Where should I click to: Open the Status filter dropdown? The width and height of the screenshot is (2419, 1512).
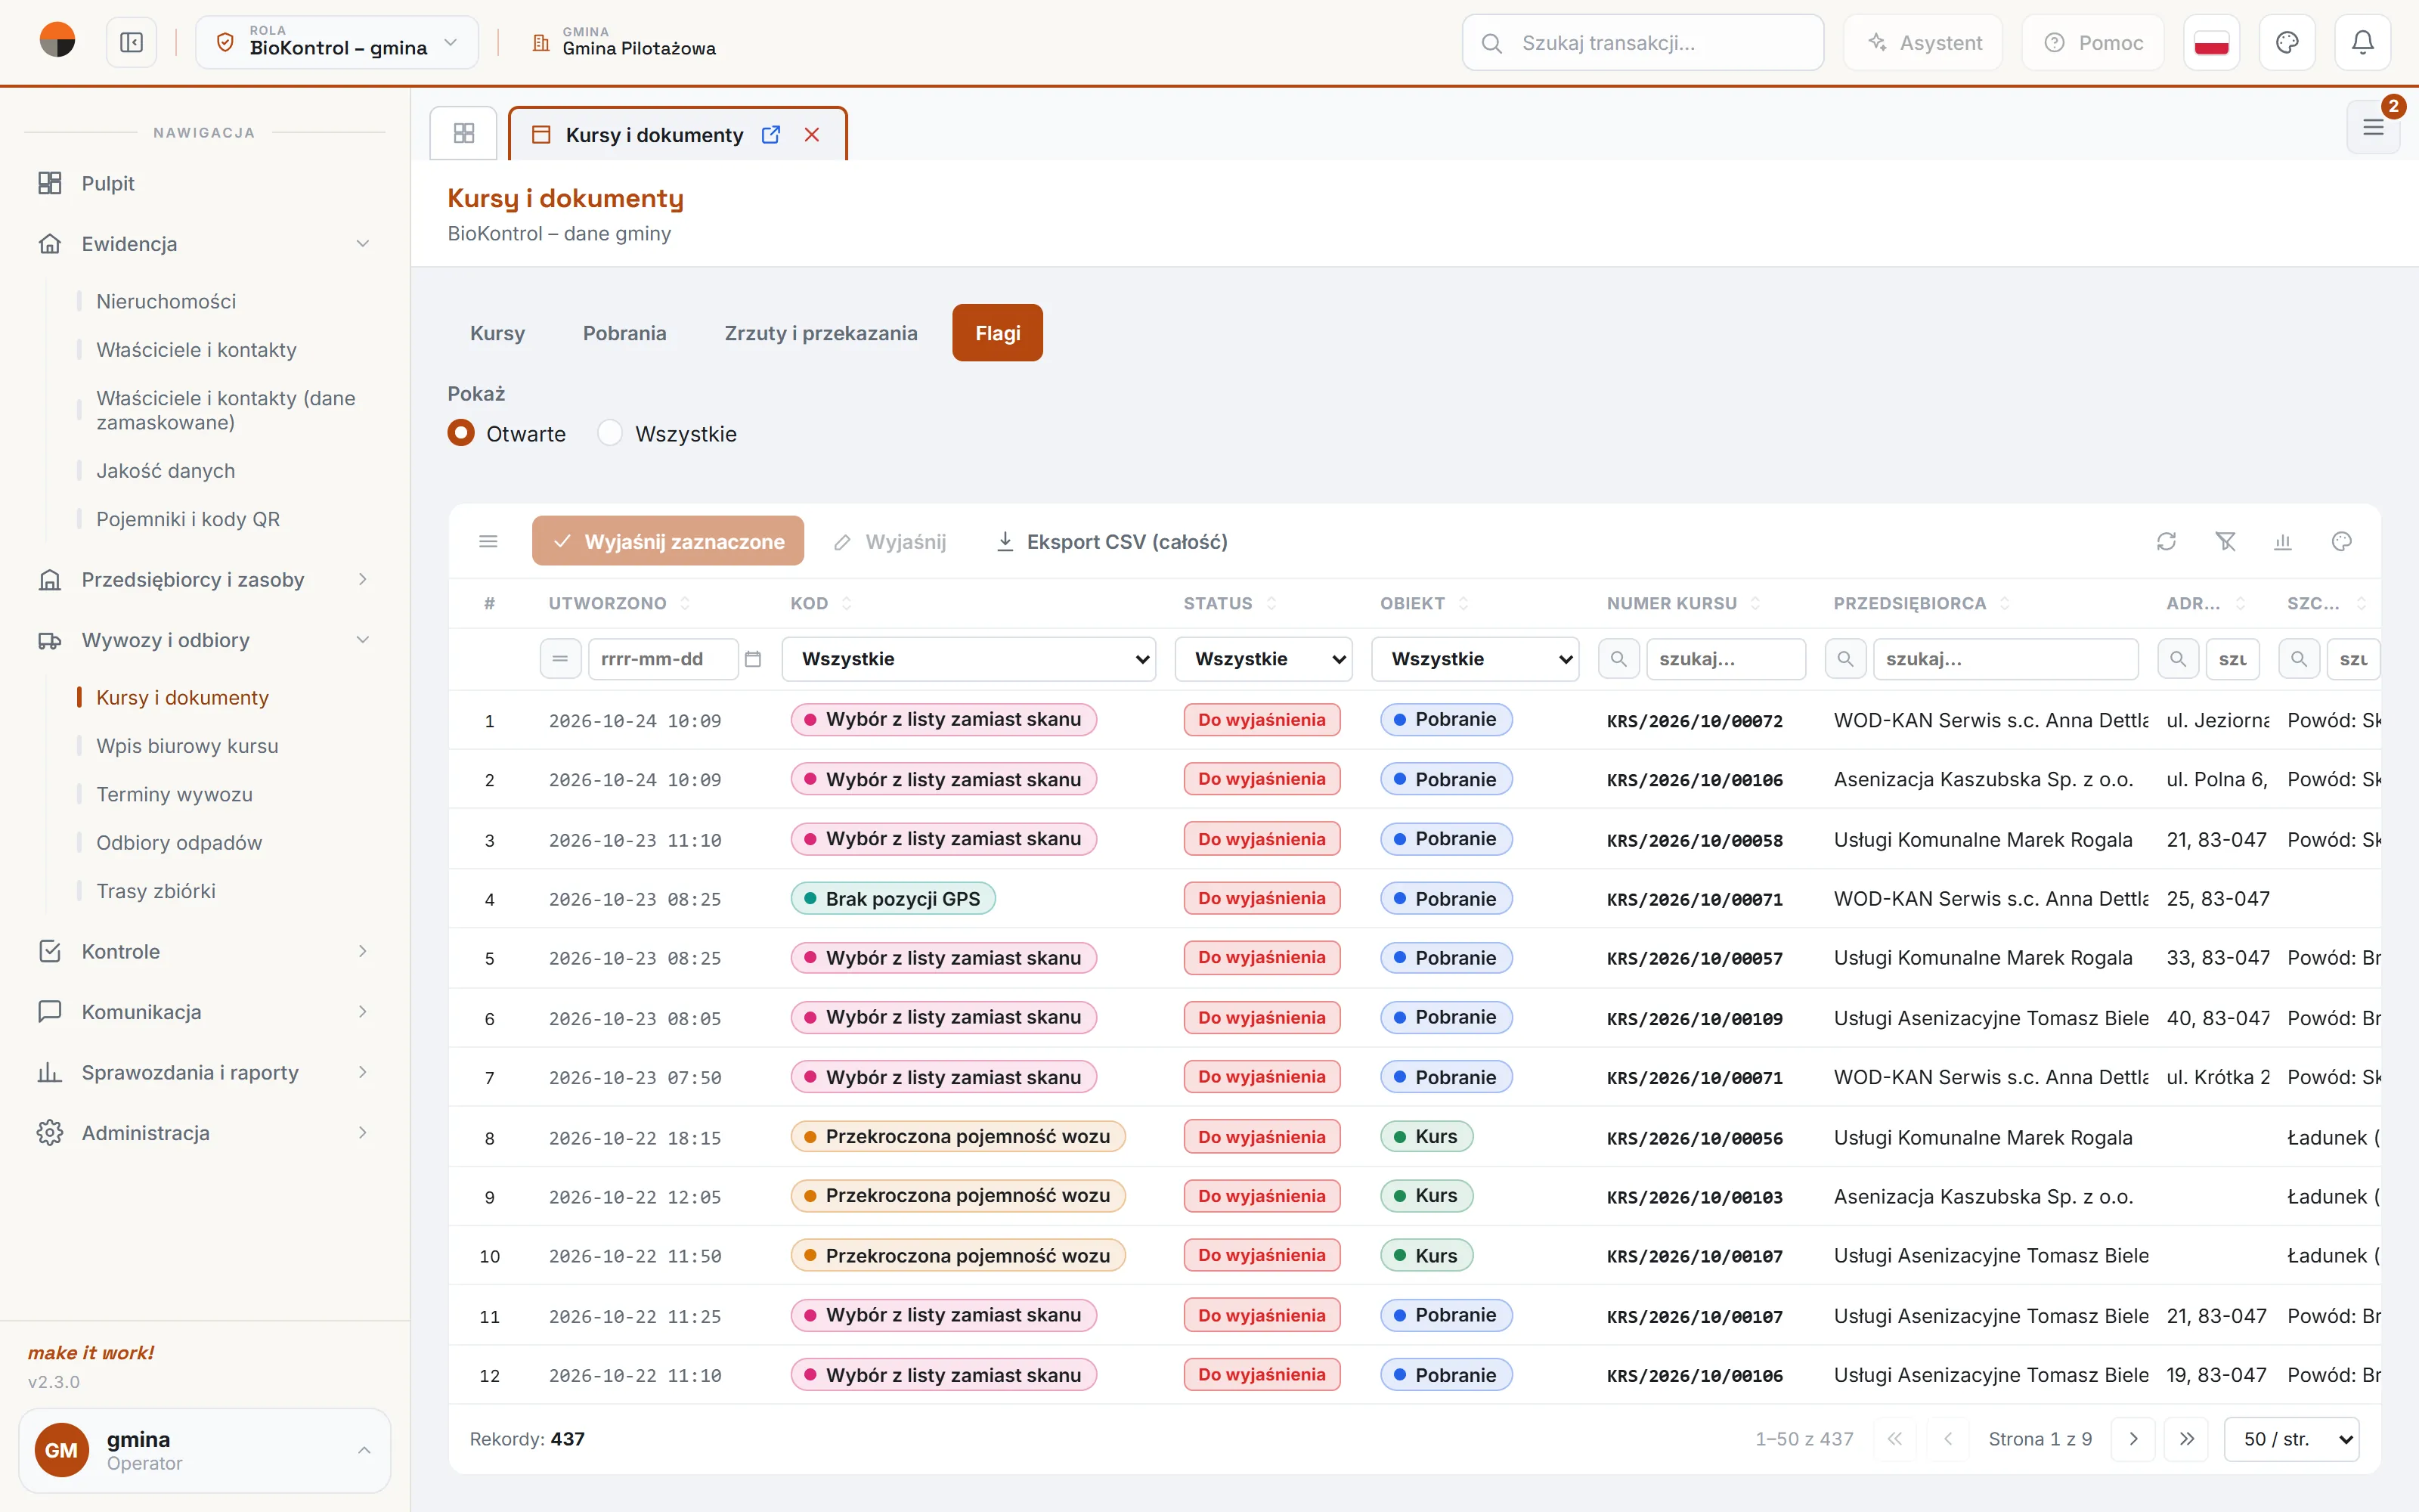tap(1263, 659)
